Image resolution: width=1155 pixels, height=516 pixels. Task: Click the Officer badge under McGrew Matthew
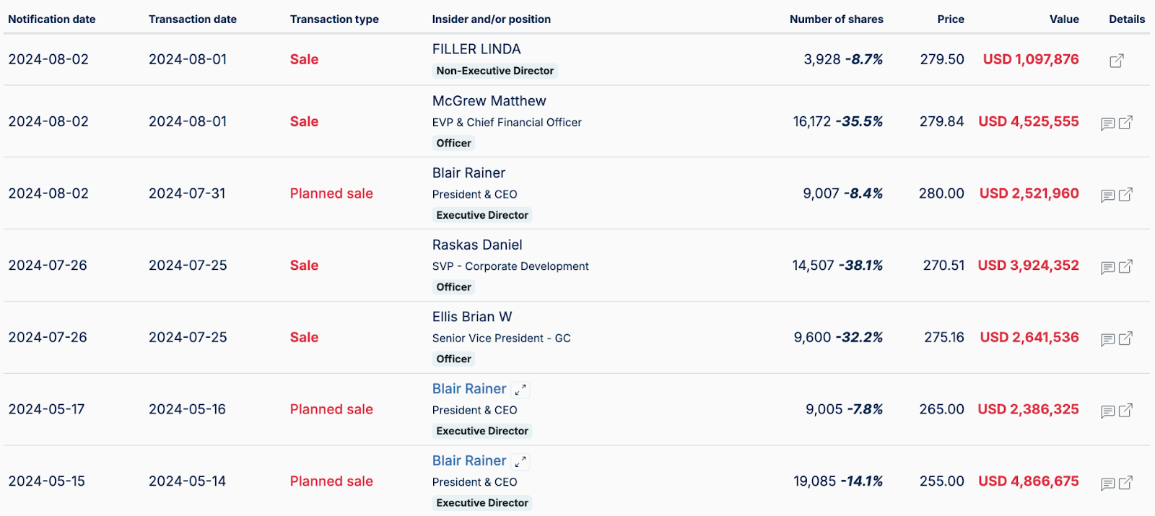[x=453, y=143]
